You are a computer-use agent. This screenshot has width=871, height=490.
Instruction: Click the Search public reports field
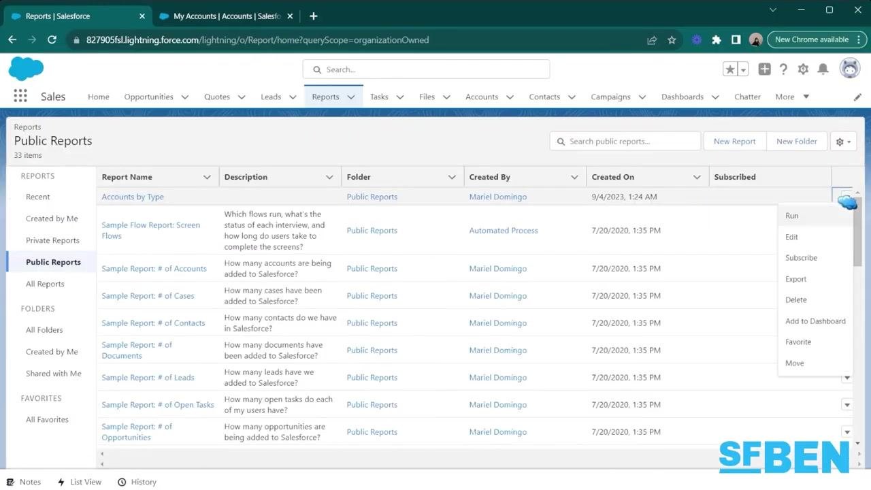pyautogui.click(x=625, y=142)
